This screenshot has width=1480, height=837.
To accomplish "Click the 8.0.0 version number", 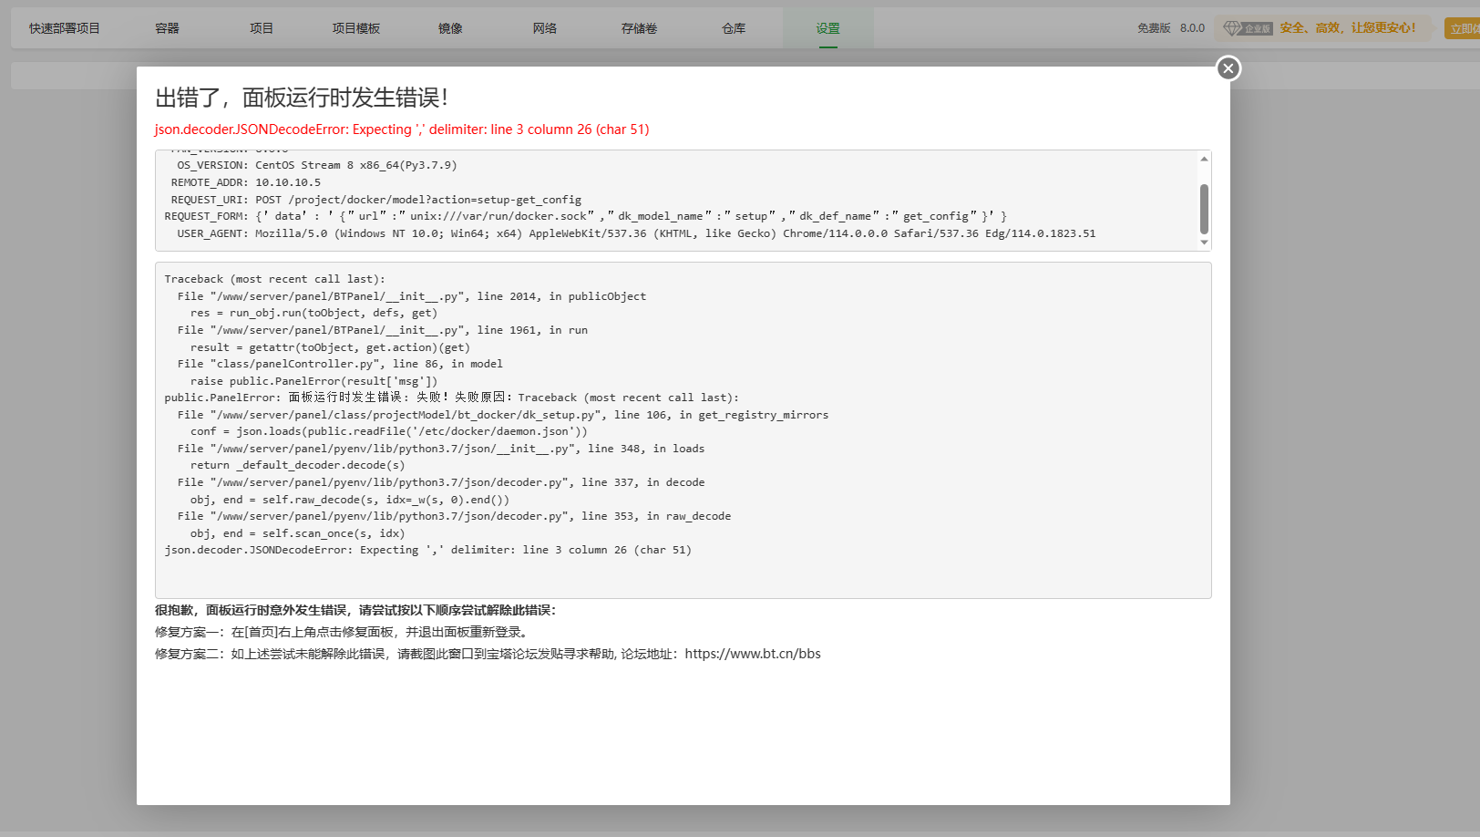I will 1192,28.
